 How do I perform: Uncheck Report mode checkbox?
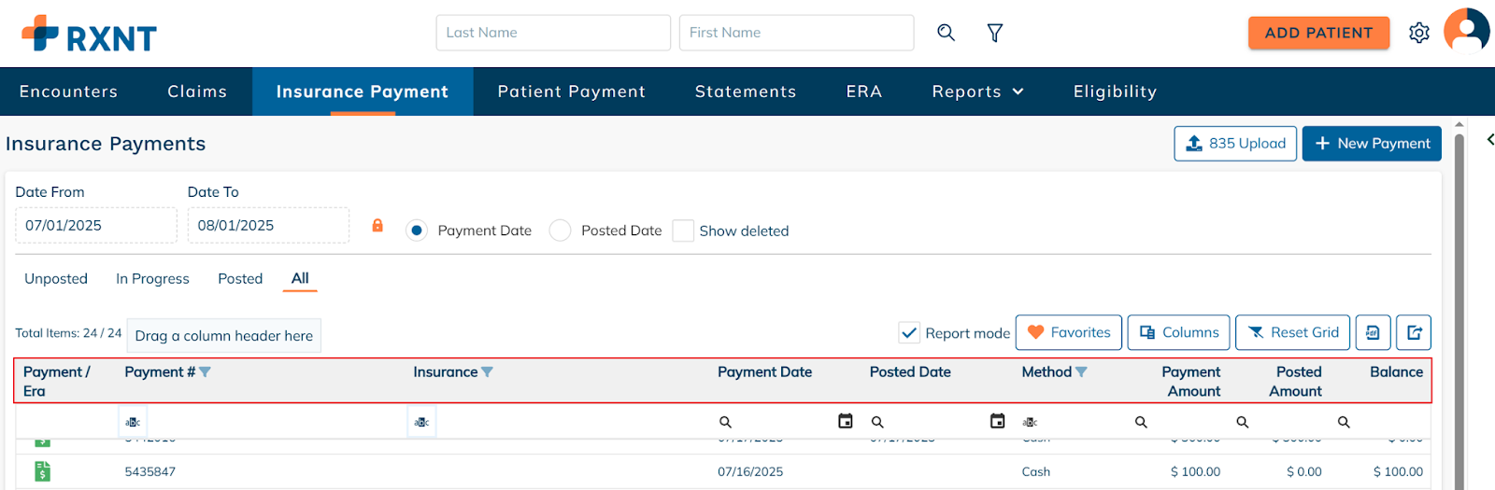click(908, 332)
